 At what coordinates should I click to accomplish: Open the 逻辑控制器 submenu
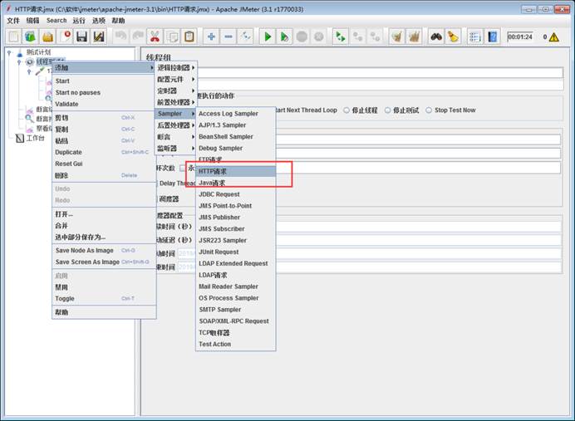point(175,68)
